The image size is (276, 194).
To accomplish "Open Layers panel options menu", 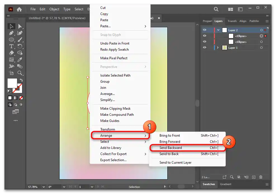I will click(267, 21).
